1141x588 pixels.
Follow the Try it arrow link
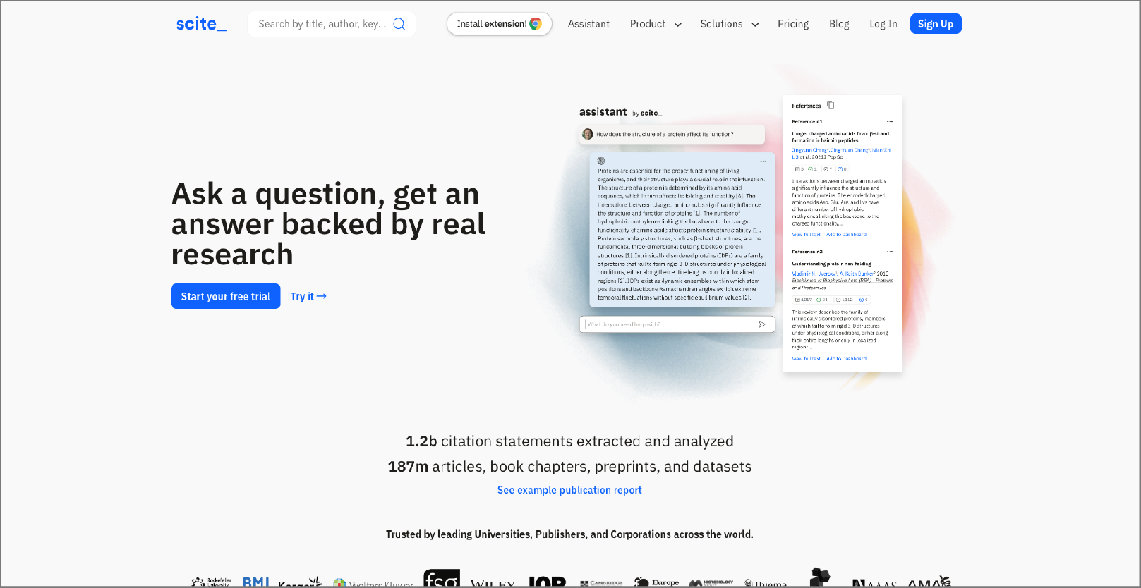pyautogui.click(x=308, y=296)
